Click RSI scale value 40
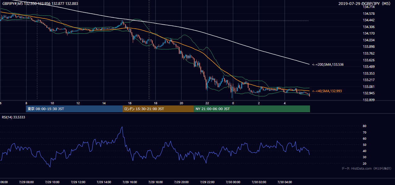The image size is (395, 185). 364,151
